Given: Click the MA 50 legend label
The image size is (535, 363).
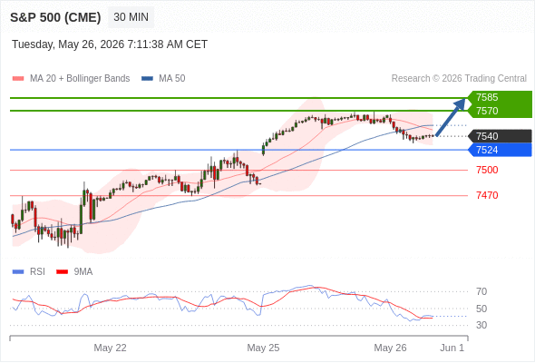Looking at the screenshot, I should [172, 79].
